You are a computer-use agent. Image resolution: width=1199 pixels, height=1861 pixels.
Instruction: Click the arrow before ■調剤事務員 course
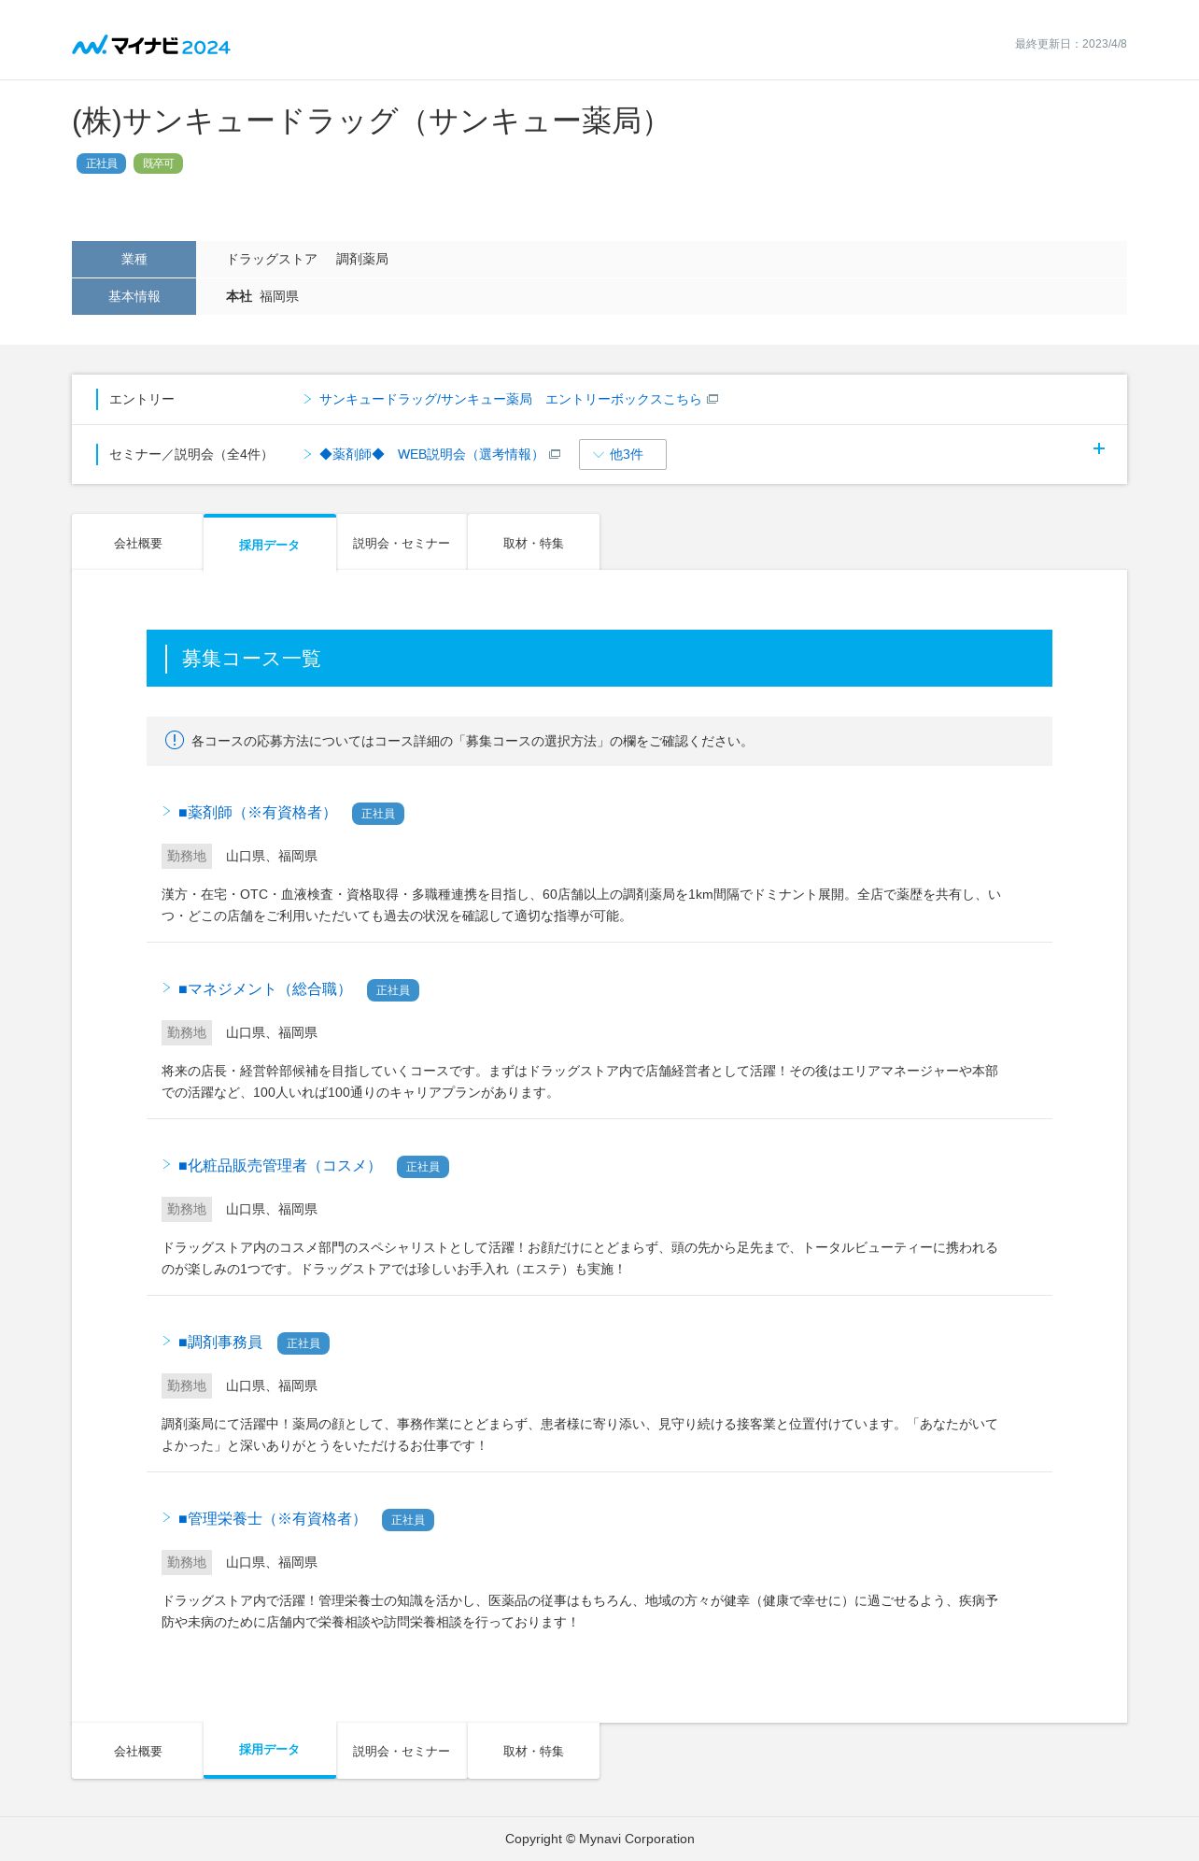click(x=166, y=1342)
